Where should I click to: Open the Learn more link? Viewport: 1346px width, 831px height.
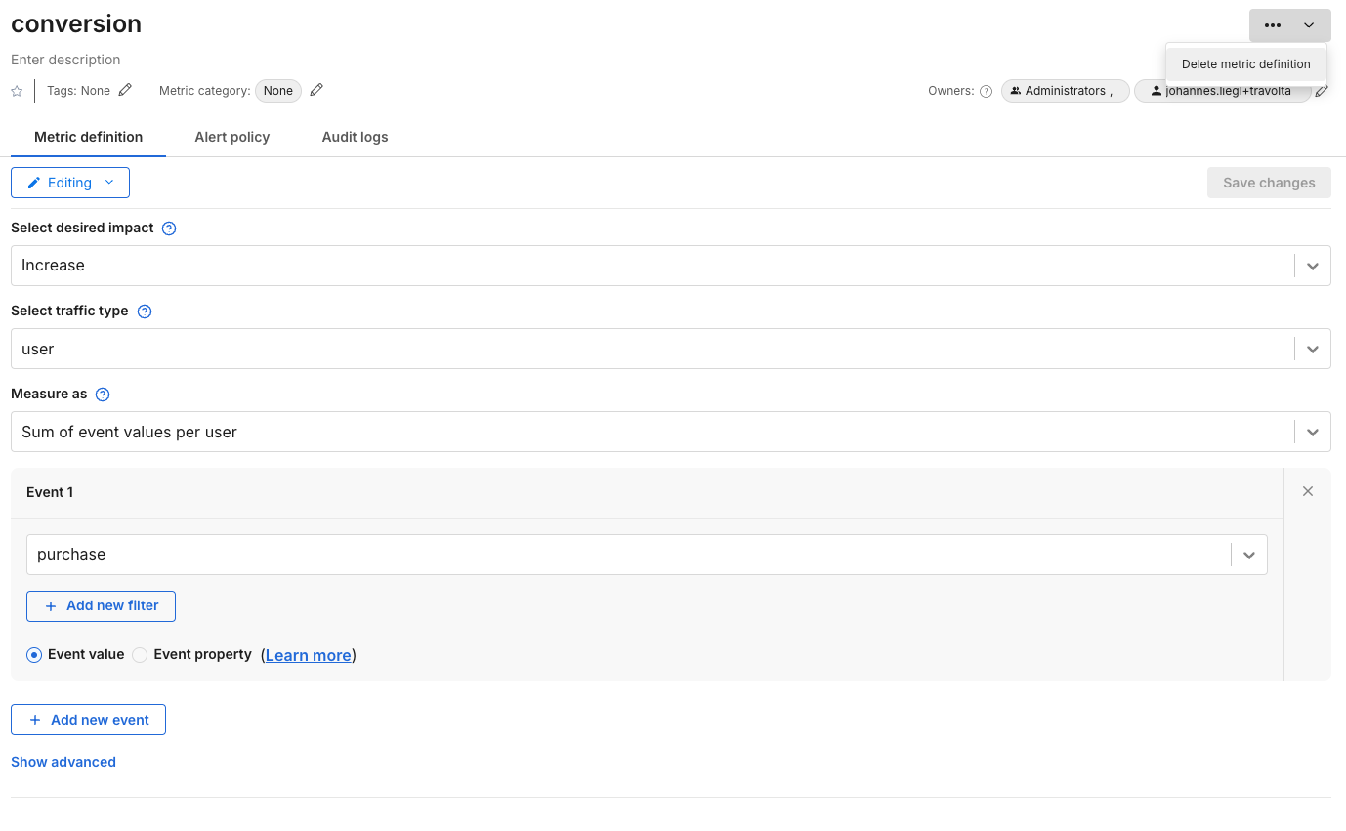308,655
